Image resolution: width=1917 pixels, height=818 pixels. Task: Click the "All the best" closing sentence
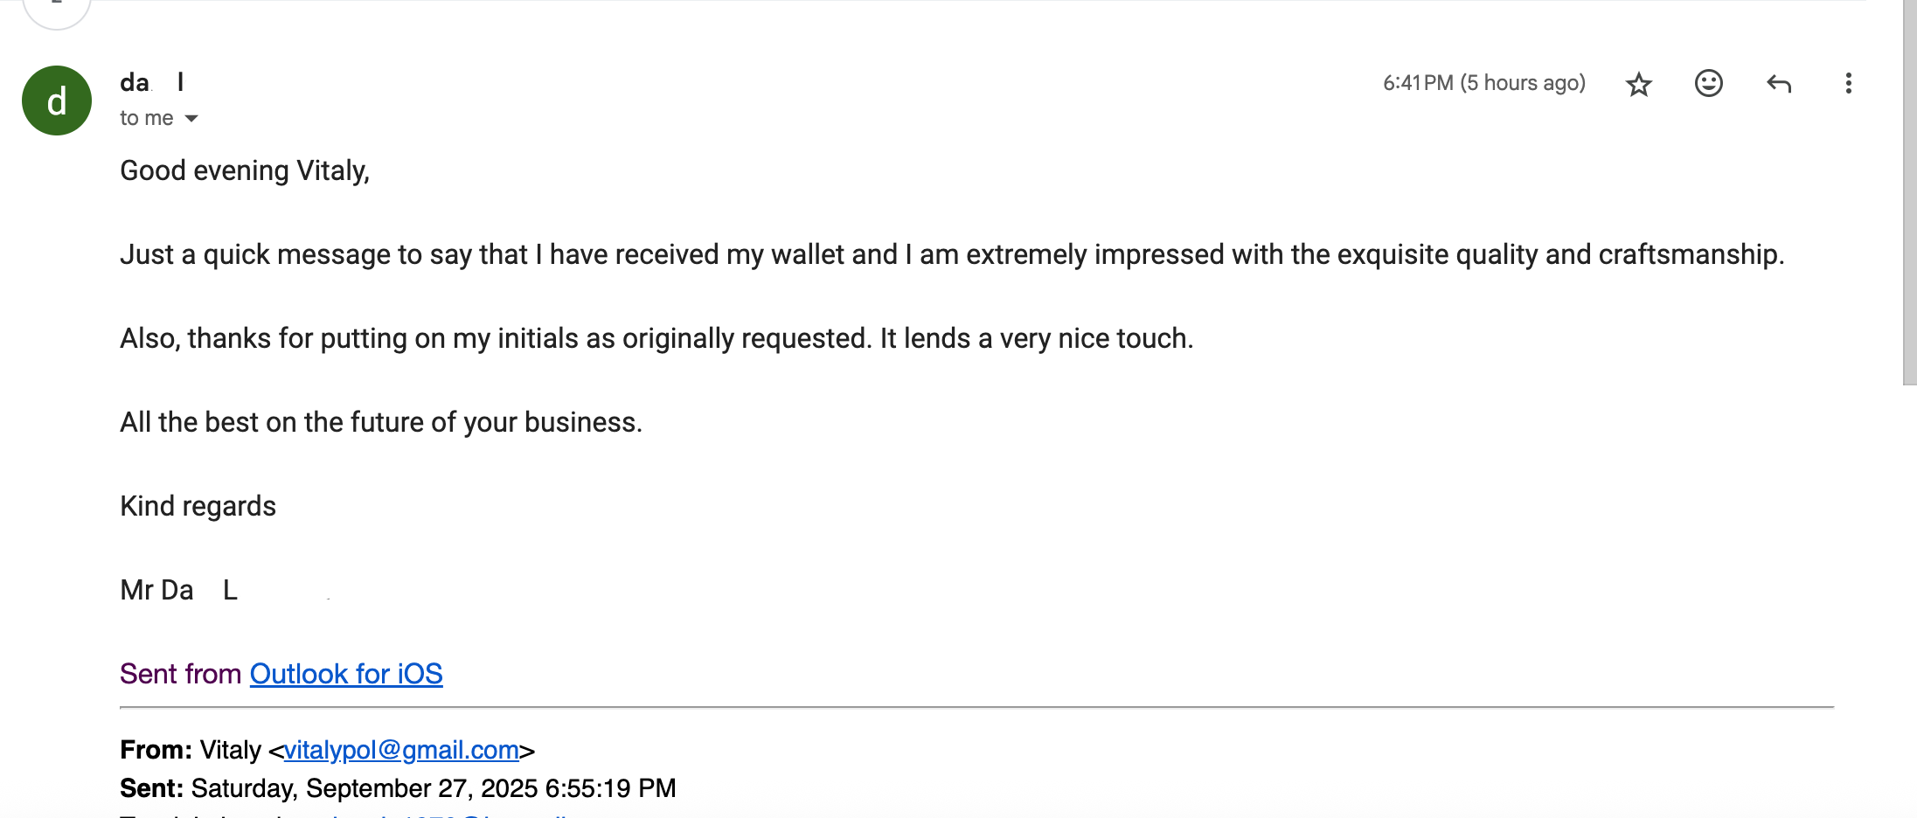381,422
